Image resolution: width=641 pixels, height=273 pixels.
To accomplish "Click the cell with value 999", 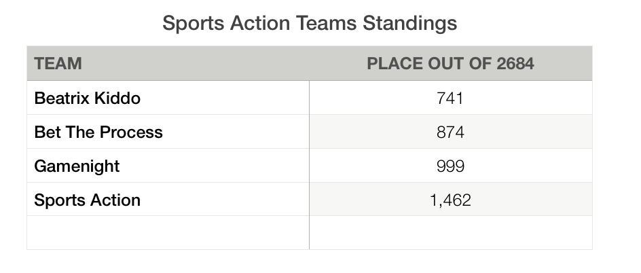I will coord(450,166).
